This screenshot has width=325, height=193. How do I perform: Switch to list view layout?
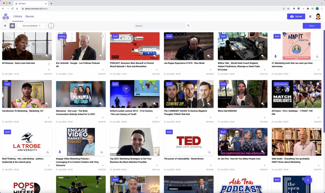(x=5, y=26)
